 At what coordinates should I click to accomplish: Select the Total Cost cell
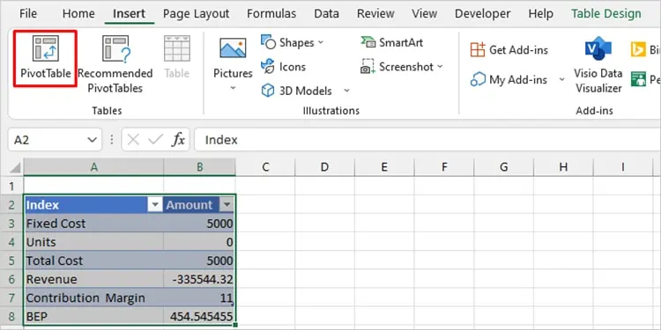[x=93, y=260]
